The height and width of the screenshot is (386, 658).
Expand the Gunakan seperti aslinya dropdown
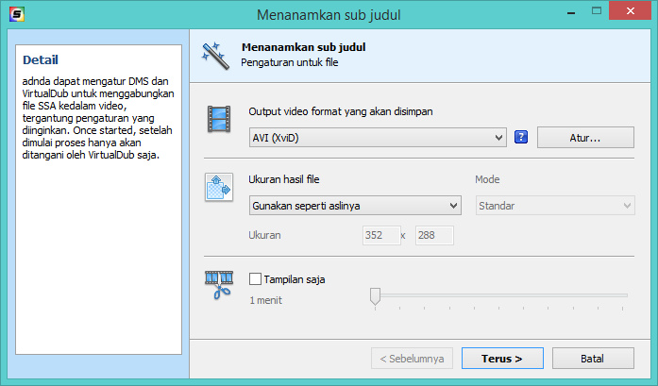[355, 205]
